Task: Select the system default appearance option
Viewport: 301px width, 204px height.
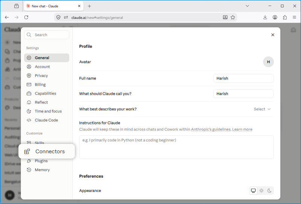Action: click(x=253, y=190)
